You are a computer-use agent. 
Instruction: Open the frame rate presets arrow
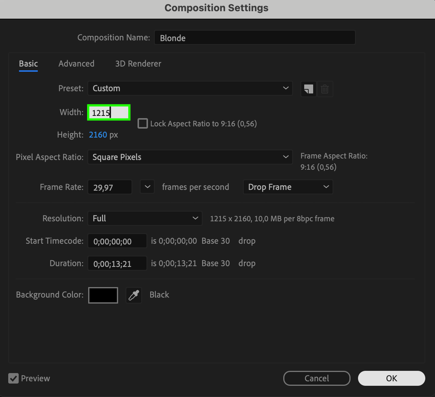pyautogui.click(x=147, y=187)
